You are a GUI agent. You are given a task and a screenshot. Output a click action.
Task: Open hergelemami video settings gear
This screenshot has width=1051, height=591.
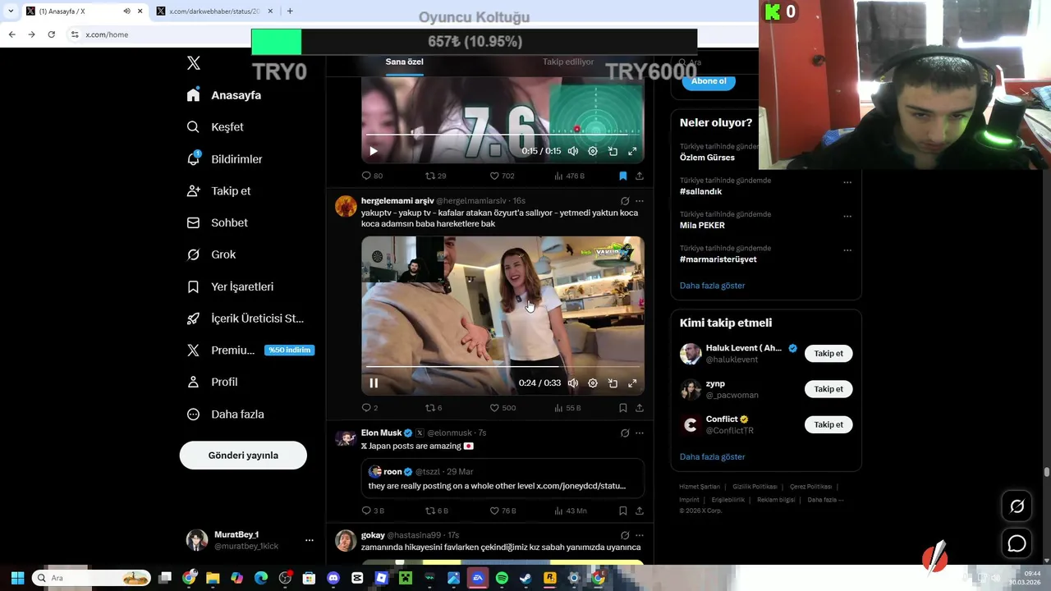593,383
